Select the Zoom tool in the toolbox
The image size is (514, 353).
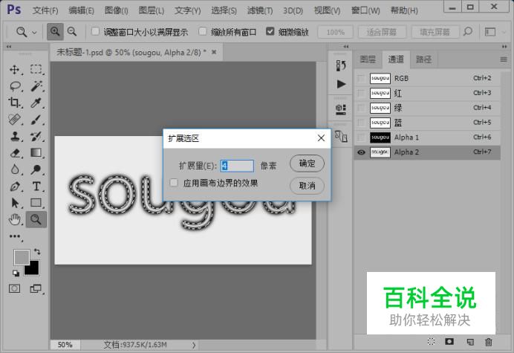coord(36,219)
